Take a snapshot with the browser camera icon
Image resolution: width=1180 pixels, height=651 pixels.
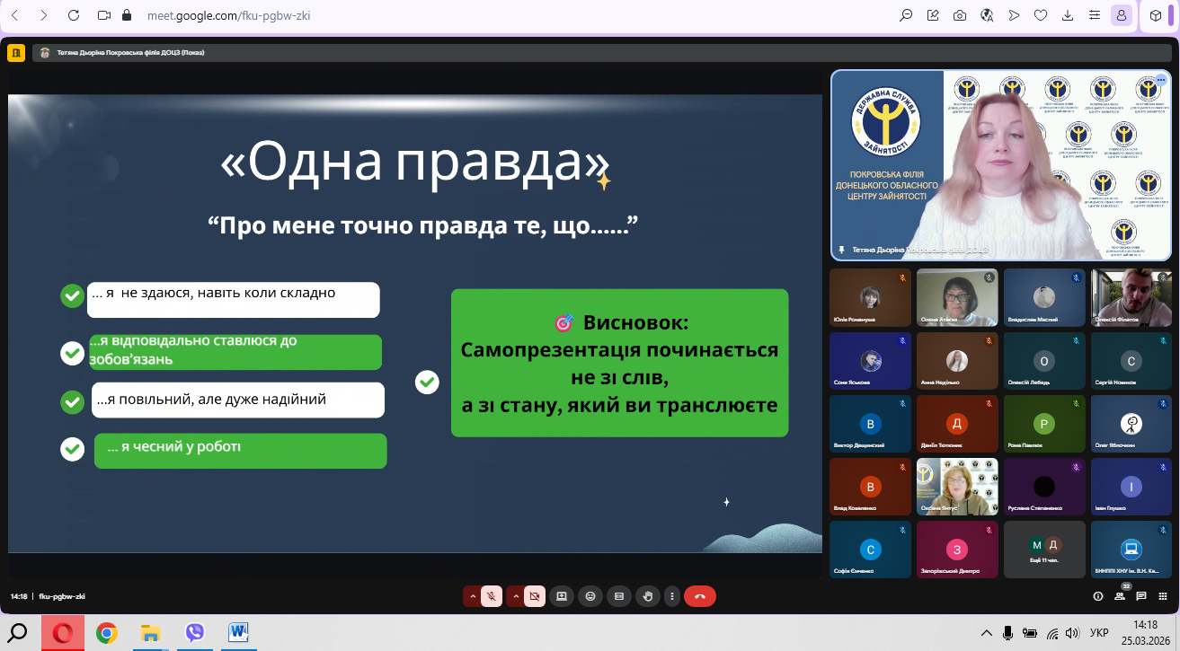tap(960, 15)
